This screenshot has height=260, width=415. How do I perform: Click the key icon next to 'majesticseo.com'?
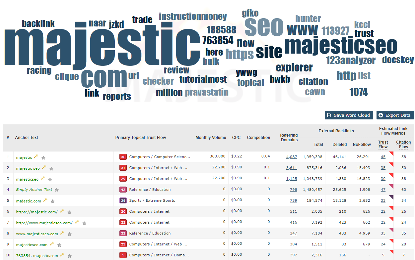(x=52, y=244)
